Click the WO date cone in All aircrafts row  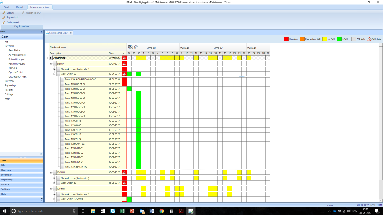[x=124, y=58]
